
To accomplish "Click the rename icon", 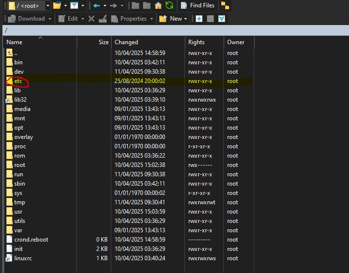I will 103,19.
